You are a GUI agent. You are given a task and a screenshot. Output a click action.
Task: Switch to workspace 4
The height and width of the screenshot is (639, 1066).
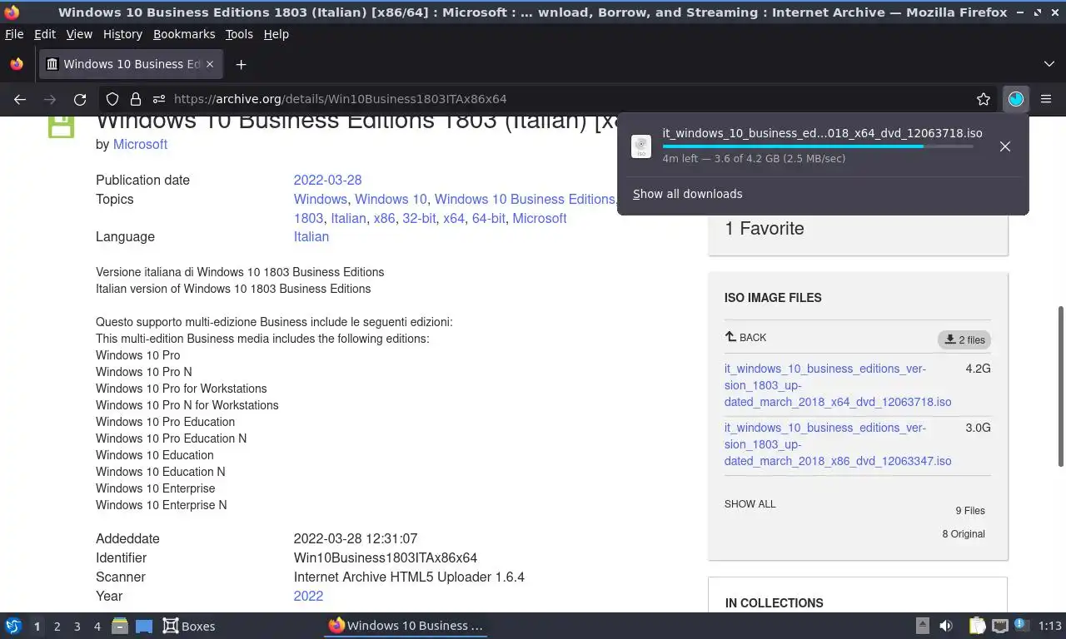pyautogui.click(x=97, y=627)
